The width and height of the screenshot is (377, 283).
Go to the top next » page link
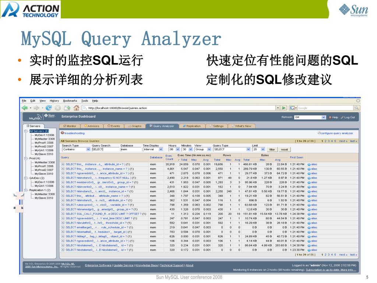(343, 141)
